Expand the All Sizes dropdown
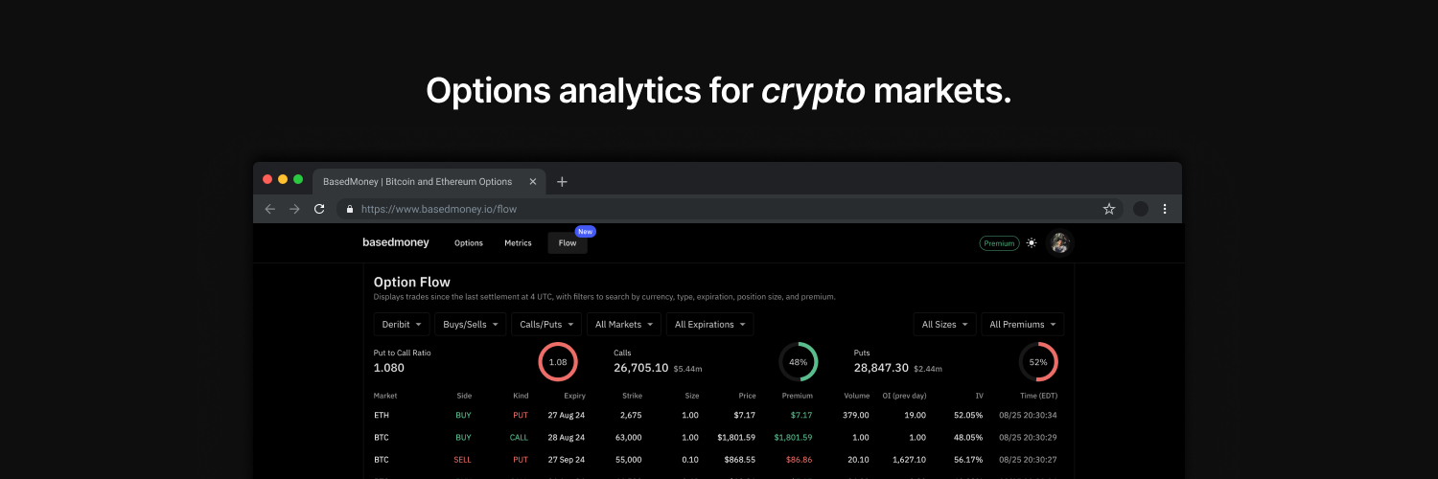 pos(944,325)
